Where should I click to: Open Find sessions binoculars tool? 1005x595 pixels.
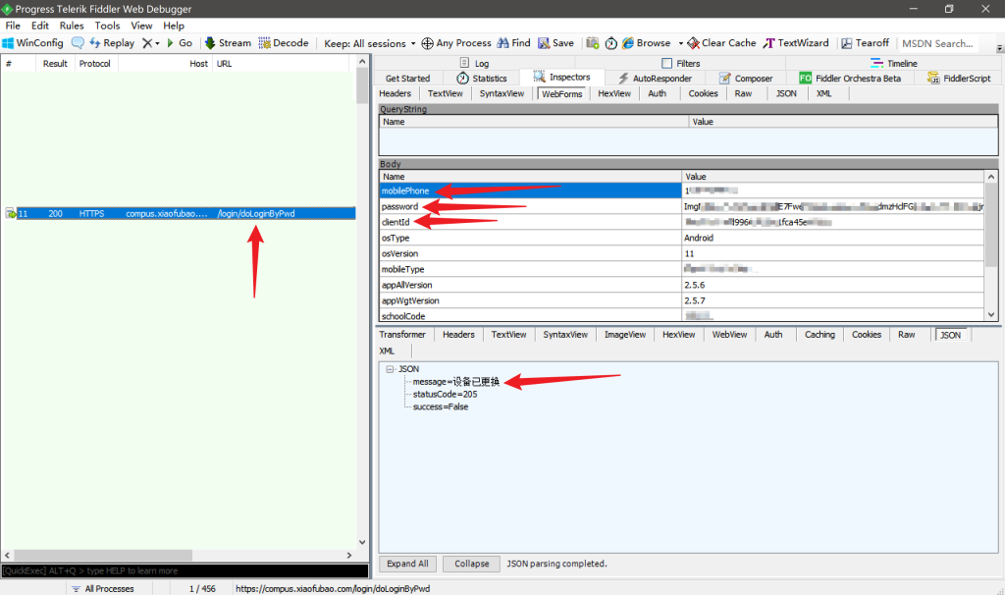pos(513,43)
